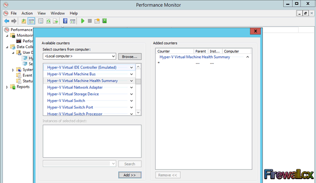Click the Remove << button

point(168,175)
